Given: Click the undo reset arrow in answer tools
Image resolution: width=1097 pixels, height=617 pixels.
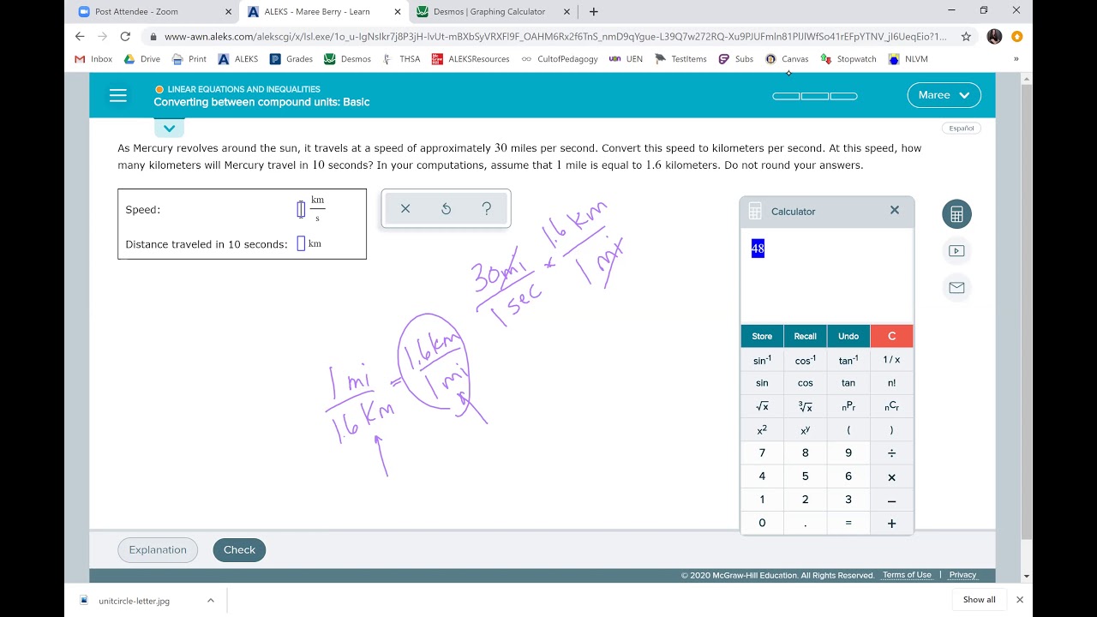Looking at the screenshot, I should [446, 208].
